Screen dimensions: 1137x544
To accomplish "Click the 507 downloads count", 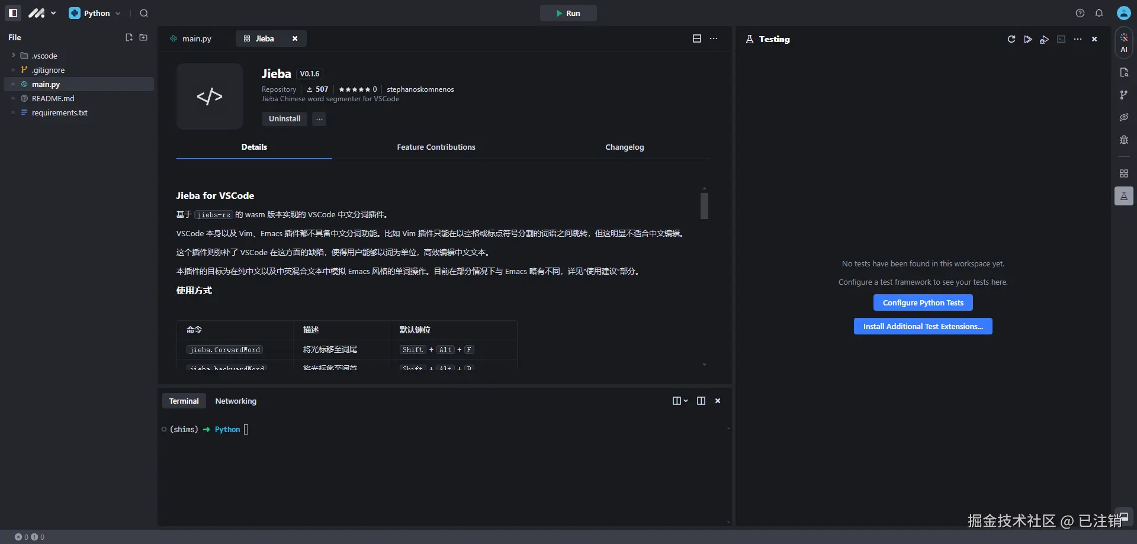I will point(317,89).
